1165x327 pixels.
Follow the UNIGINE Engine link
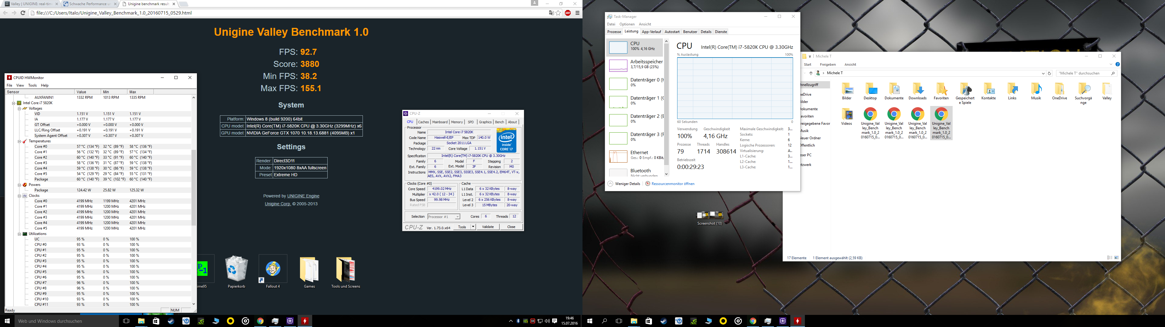(303, 196)
